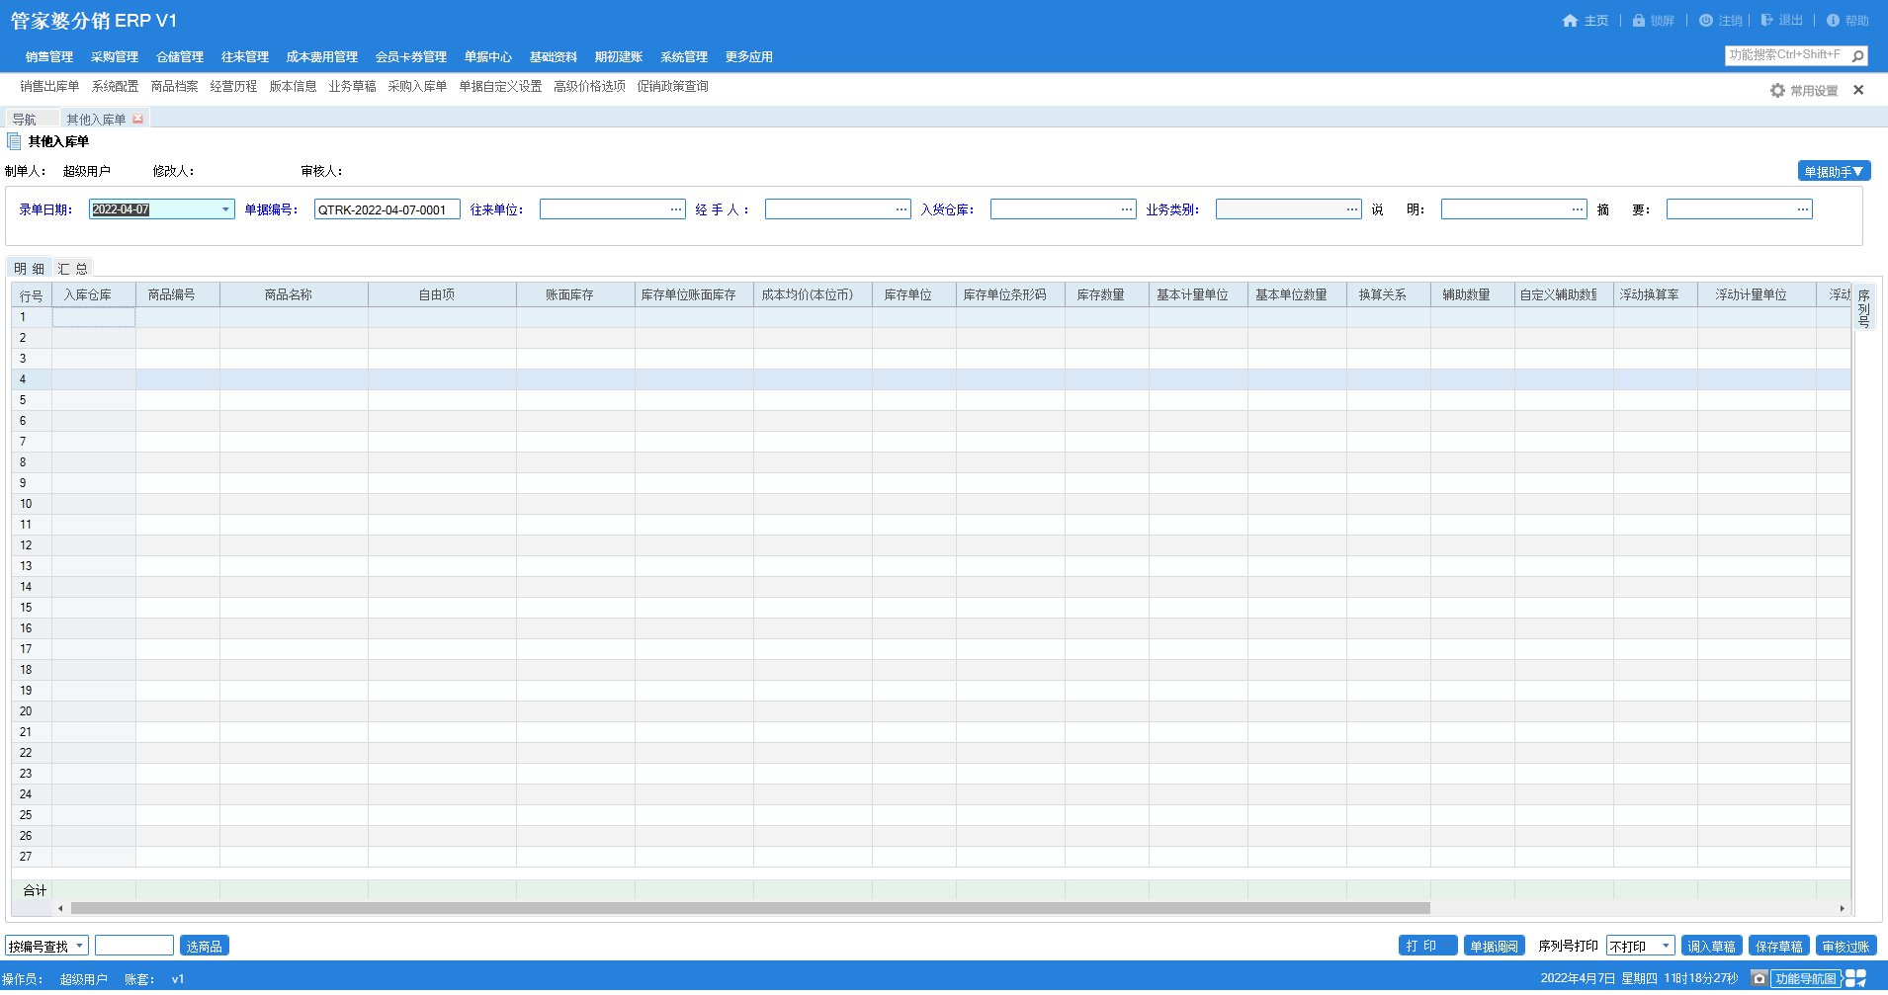1888x995 pixels.
Task: Open 采购入库单 shortcut
Action: pos(418,87)
